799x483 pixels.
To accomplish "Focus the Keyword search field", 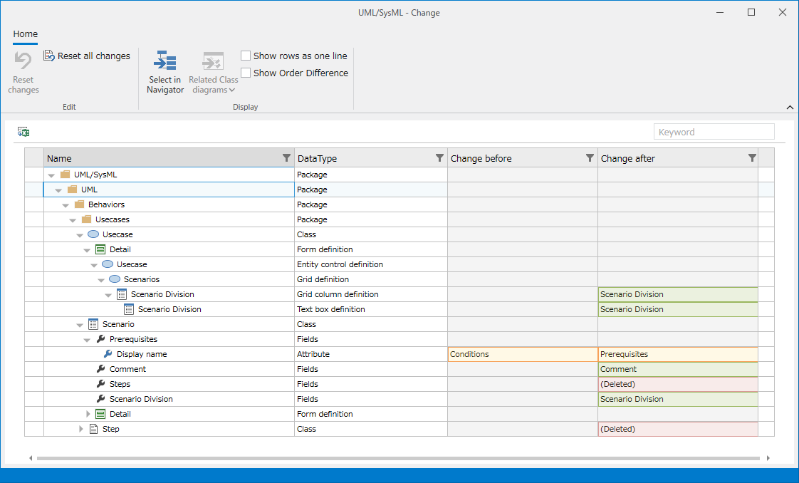I will pyautogui.click(x=714, y=132).
